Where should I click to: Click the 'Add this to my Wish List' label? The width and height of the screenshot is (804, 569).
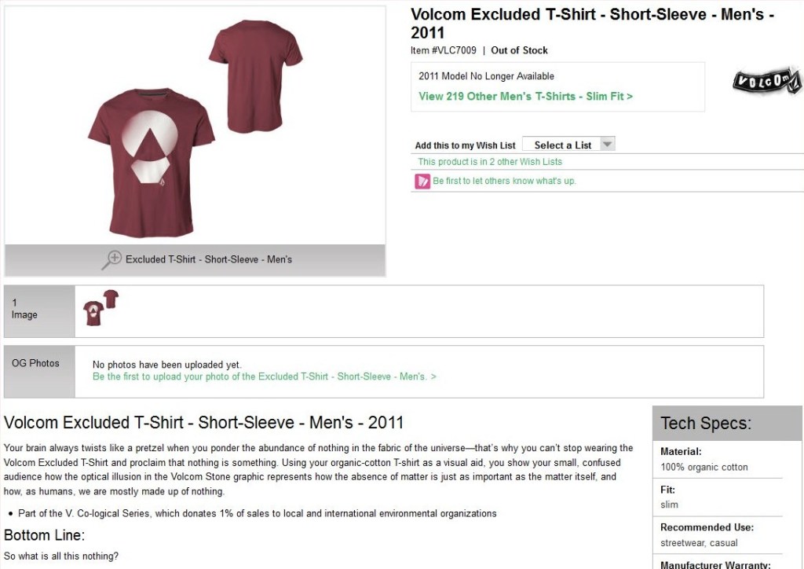[465, 145]
